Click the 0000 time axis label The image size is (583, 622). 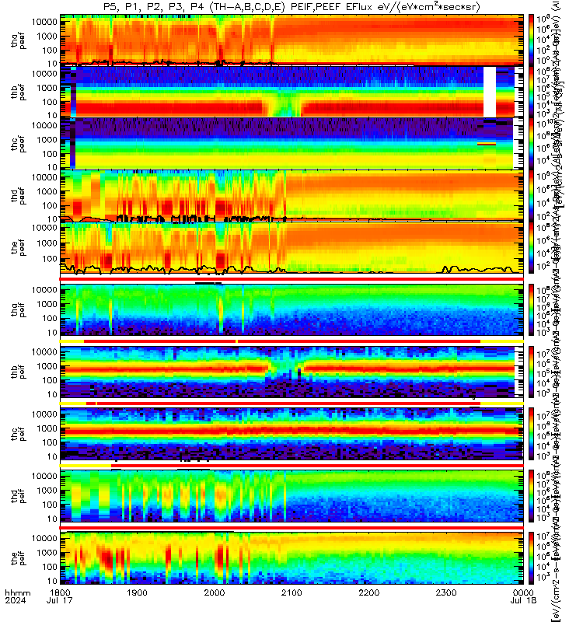click(x=523, y=592)
